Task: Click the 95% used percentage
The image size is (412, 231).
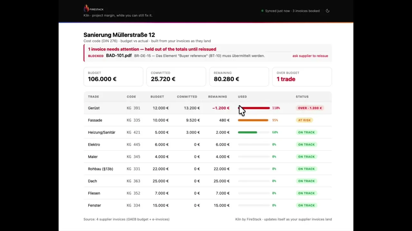Action: pos(275,120)
